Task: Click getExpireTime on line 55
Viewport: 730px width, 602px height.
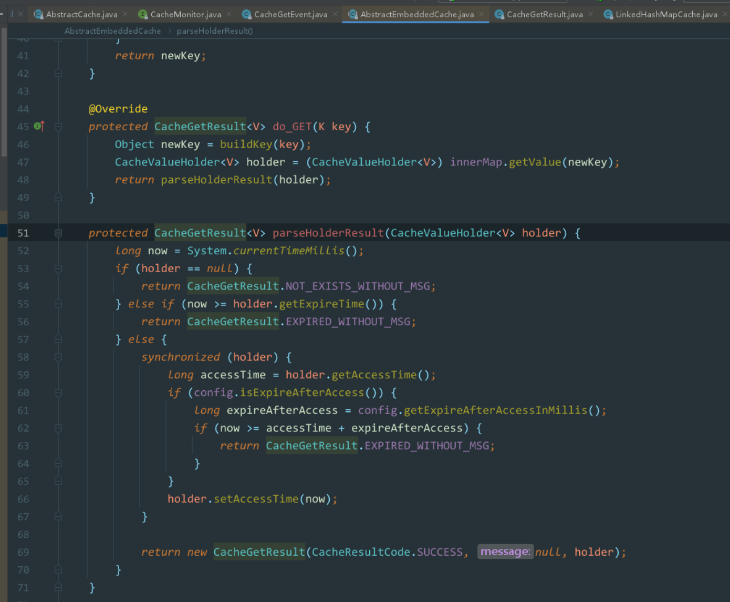Action: (321, 304)
